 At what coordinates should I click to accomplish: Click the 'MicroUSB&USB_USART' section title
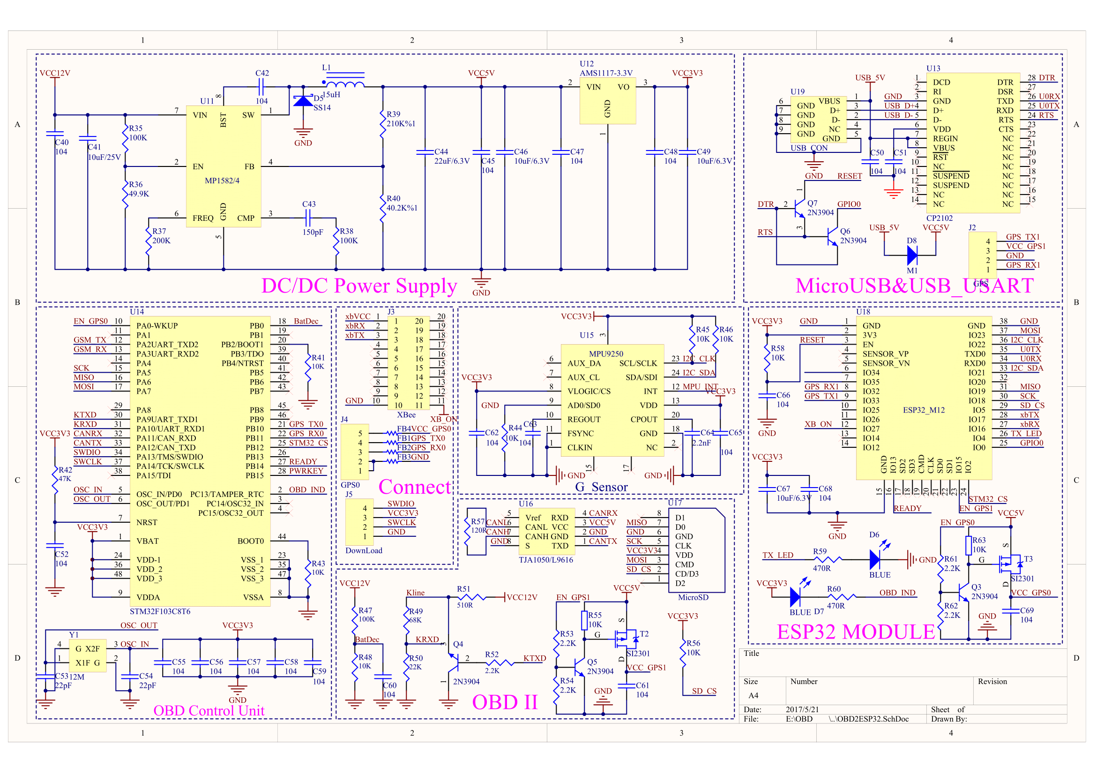point(915,286)
